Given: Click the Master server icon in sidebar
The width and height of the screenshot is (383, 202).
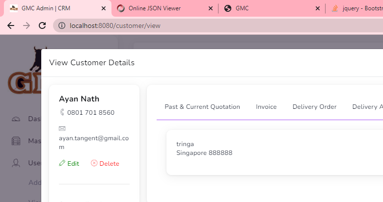Looking at the screenshot, I should point(16,141).
